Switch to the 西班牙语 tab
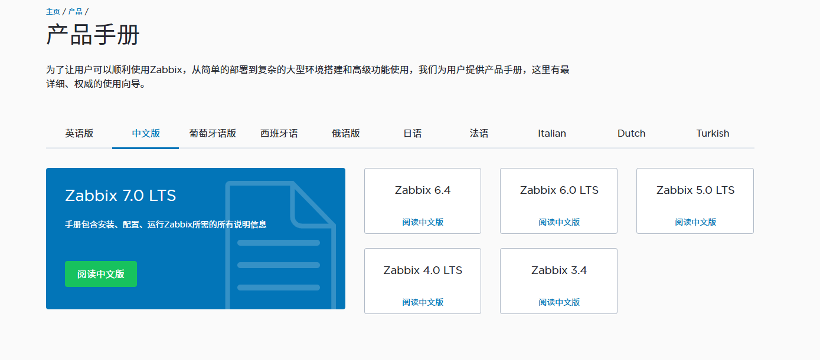The image size is (820, 360). tap(279, 133)
